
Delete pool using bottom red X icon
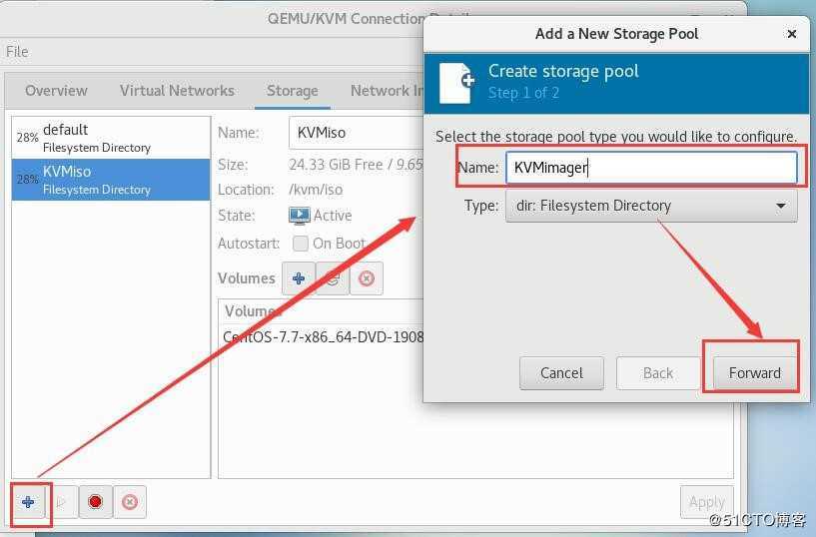130,502
